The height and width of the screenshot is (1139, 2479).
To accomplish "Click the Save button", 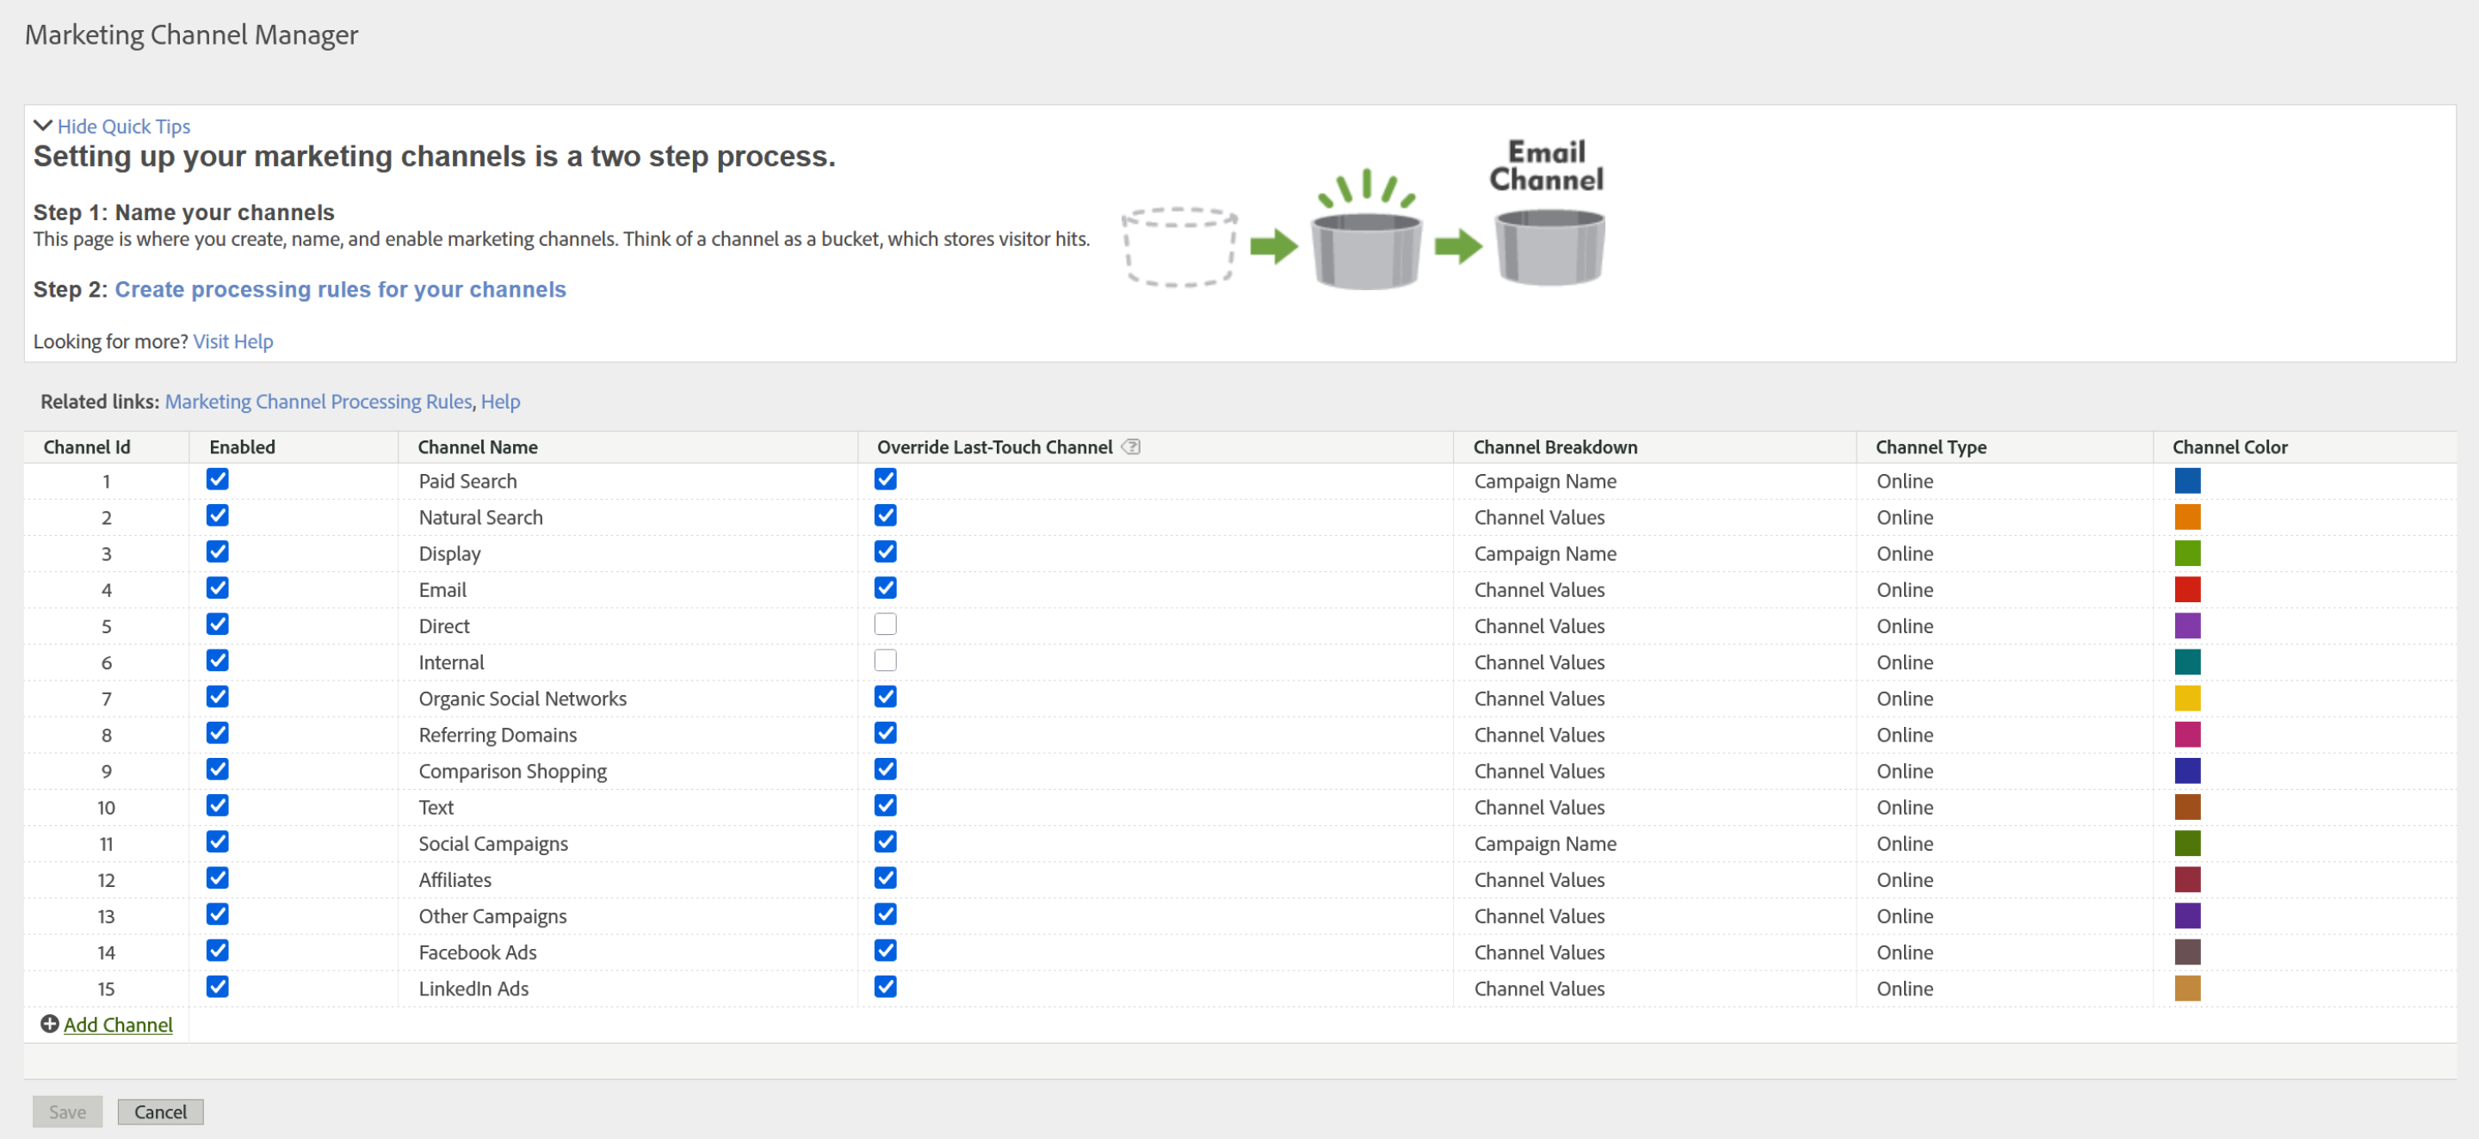I will (x=67, y=1111).
